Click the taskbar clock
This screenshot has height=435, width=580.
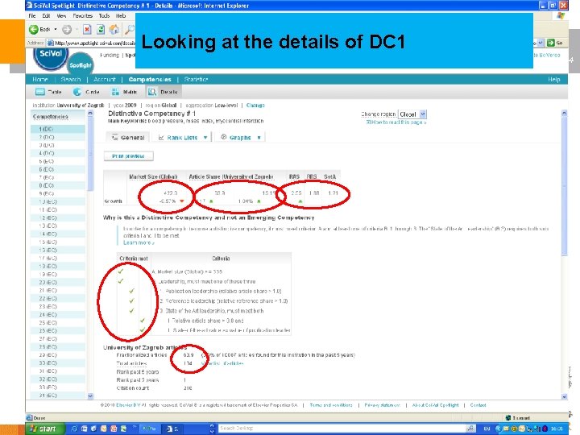(x=557, y=429)
